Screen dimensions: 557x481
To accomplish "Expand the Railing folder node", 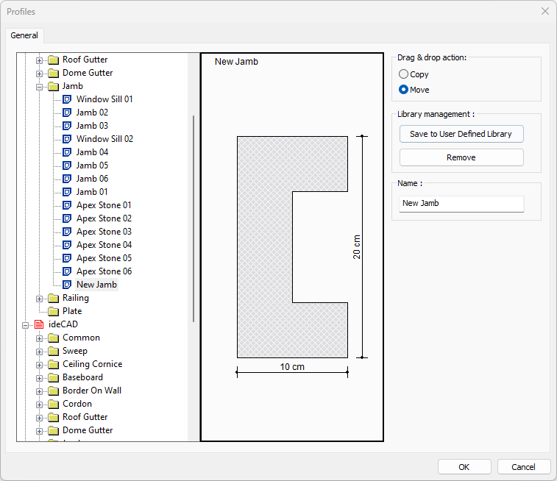I will [39, 298].
